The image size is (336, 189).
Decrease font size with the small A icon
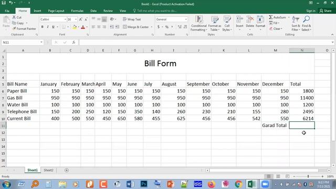click(x=86, y=19)
